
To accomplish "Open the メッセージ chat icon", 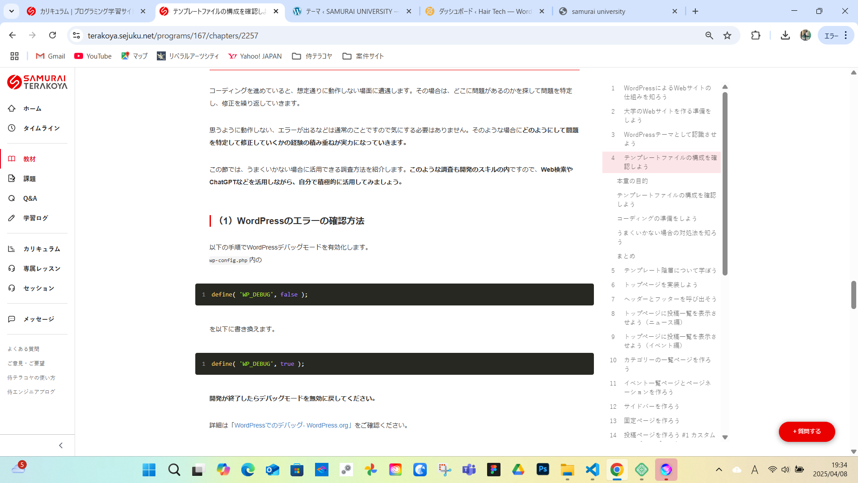I will click(12, 319).
